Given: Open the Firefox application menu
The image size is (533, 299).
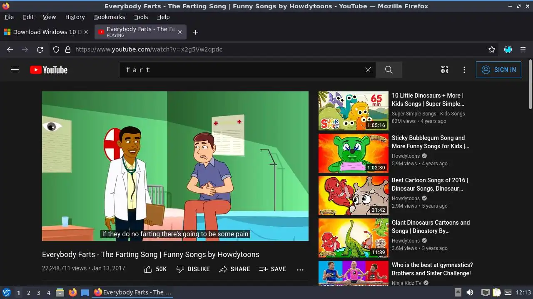Looking at the screenshot, I should tap(523, 49).
